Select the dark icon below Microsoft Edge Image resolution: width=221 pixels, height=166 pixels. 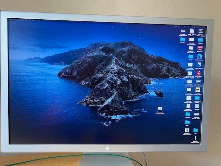199,65
